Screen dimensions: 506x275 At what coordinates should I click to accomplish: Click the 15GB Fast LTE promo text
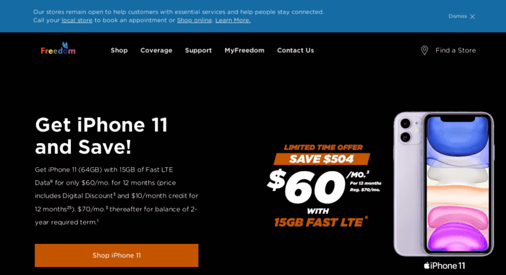tap(320, 222)
